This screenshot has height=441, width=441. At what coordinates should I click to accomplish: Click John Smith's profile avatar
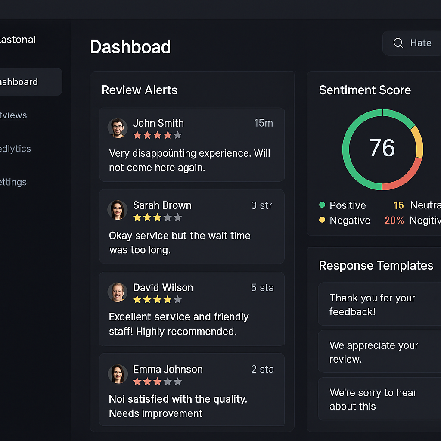(x=118, y=128)
